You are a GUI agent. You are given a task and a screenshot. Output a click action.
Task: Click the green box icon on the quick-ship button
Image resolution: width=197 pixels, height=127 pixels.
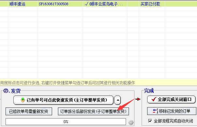pos(23,100)
